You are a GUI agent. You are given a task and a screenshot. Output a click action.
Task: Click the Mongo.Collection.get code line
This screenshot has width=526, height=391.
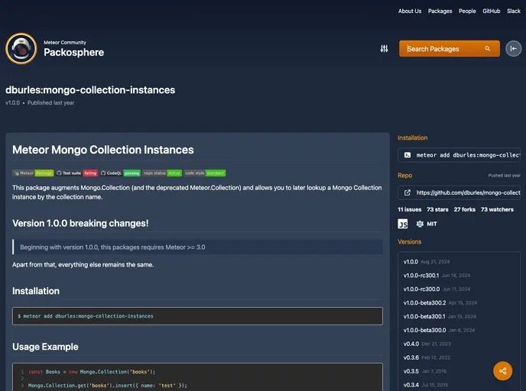click(108, 386)
